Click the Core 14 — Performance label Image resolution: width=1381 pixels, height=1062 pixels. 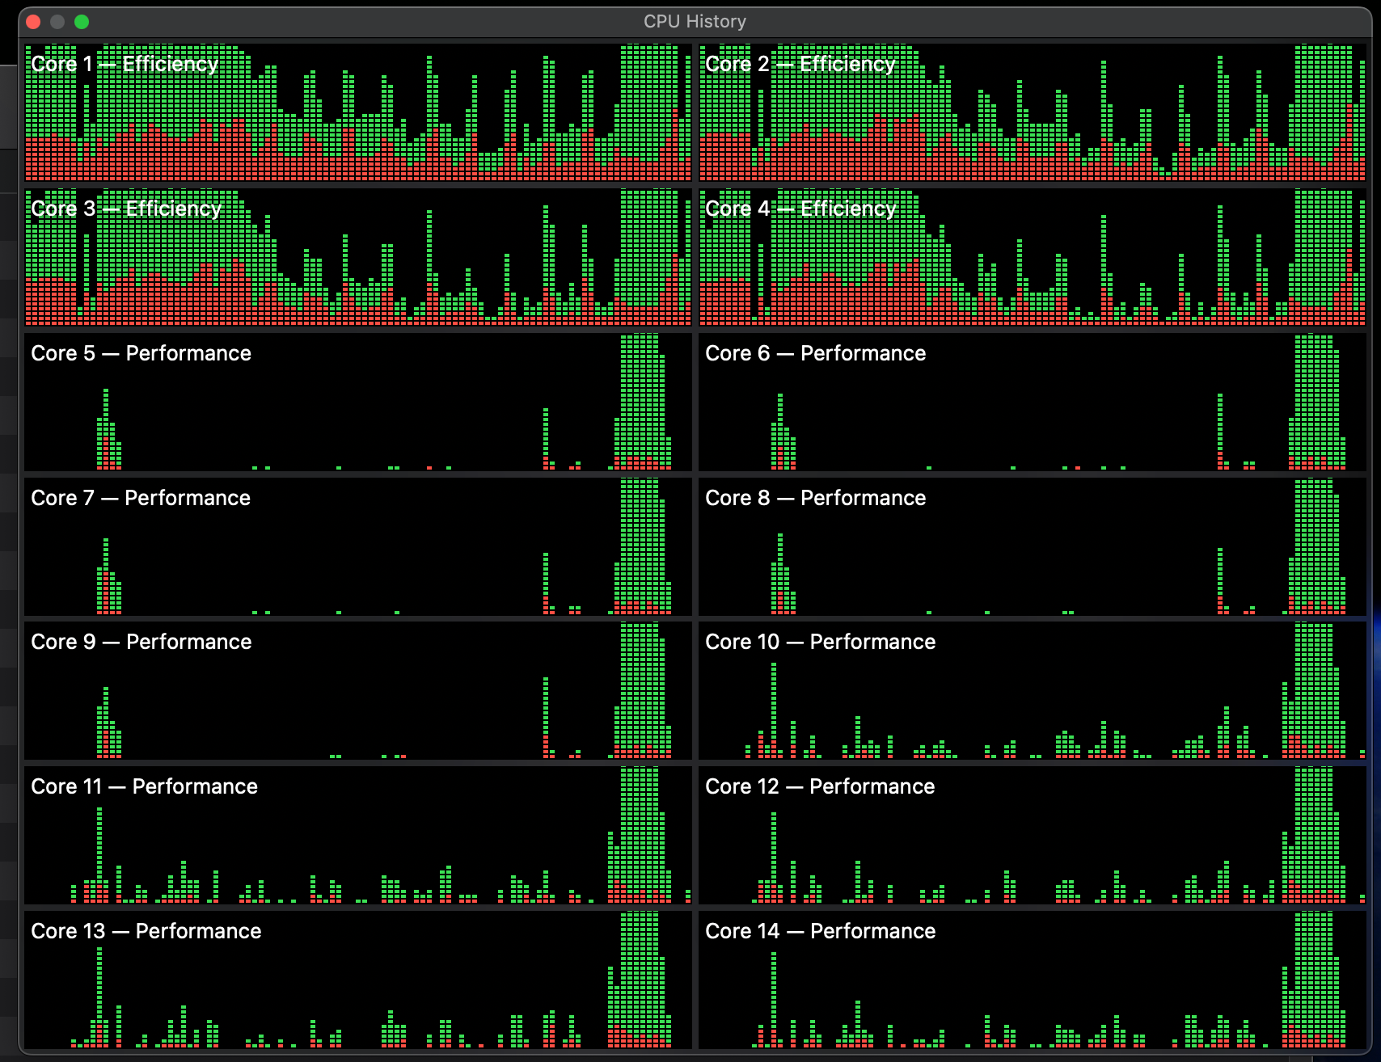coord(820,931)
